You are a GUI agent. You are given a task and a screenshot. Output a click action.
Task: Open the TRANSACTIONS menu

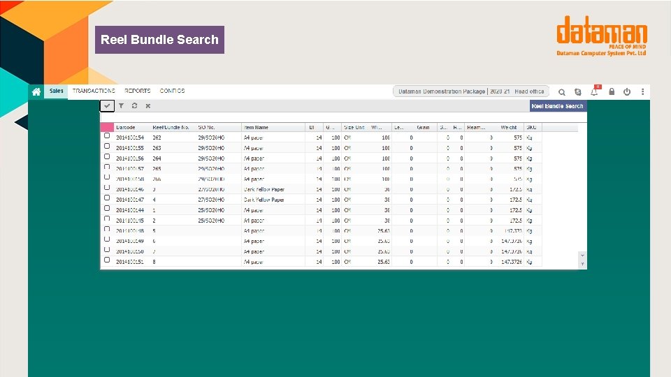point(94,91)
